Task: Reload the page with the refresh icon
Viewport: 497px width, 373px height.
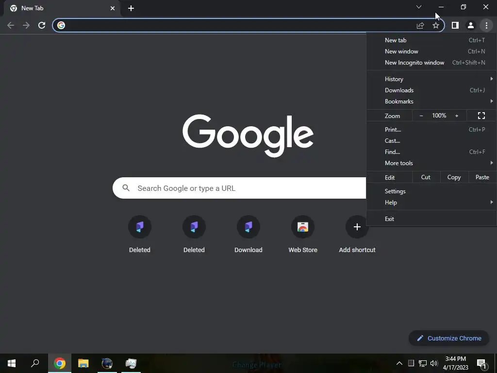Action: (42, 25)
